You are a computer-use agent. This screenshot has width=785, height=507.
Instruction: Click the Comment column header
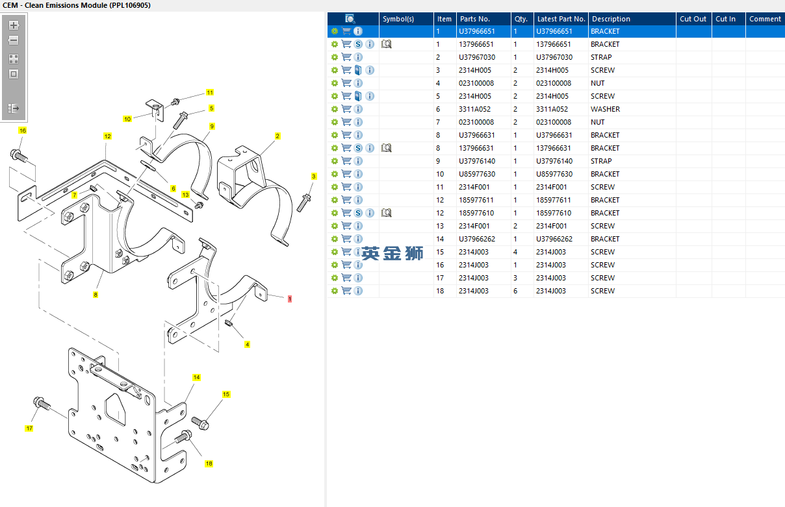click(x=765, y=19)
